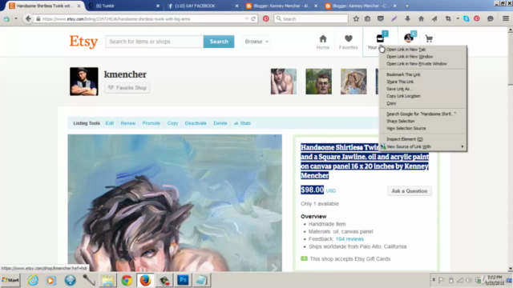Select the plain Copy context menu entry
This screenshot has height=288, width=513.
click(x=422, y=103)
